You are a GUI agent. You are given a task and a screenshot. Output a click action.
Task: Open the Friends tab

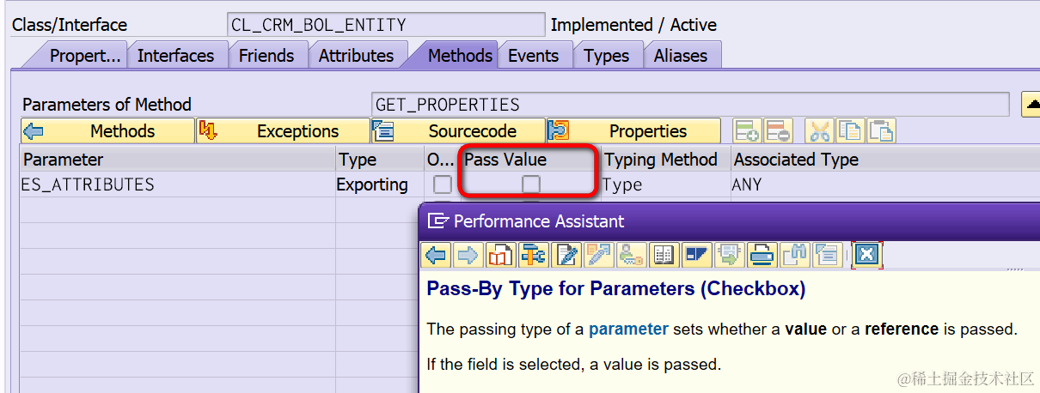point(266,56)
